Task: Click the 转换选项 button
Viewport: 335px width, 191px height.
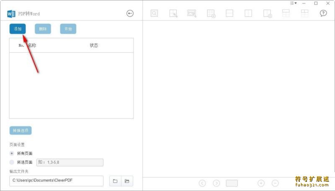Action: [x=21, y=131]
